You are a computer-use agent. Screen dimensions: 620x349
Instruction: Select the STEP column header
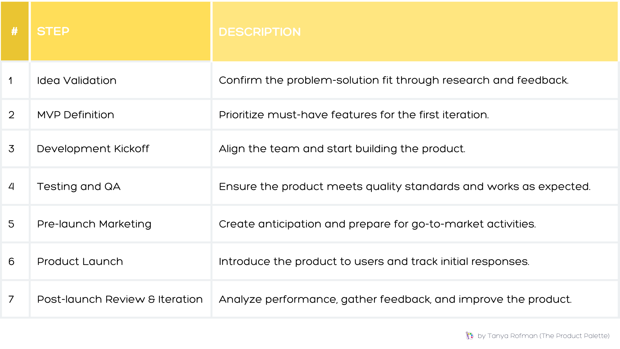[53, 31]
